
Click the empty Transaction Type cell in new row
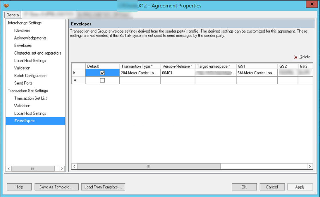pos(140,80)
